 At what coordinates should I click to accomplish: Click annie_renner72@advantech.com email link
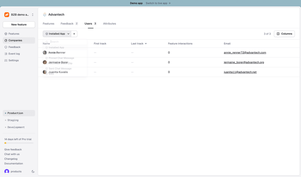[245, 52]
